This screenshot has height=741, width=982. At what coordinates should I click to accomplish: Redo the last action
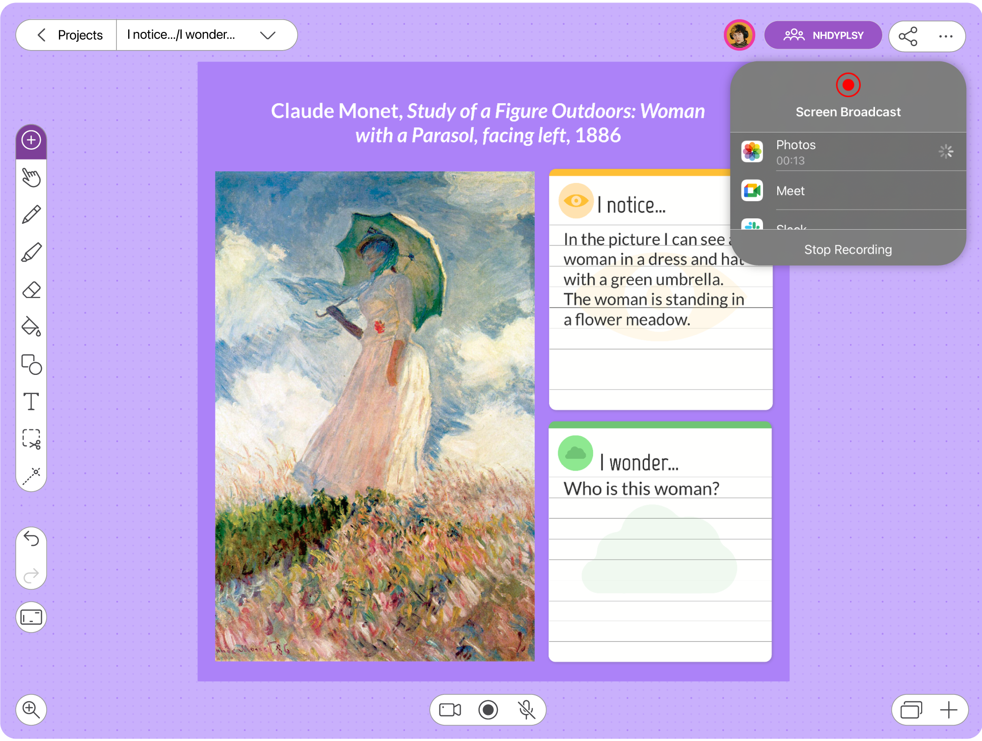click(31, 575)
